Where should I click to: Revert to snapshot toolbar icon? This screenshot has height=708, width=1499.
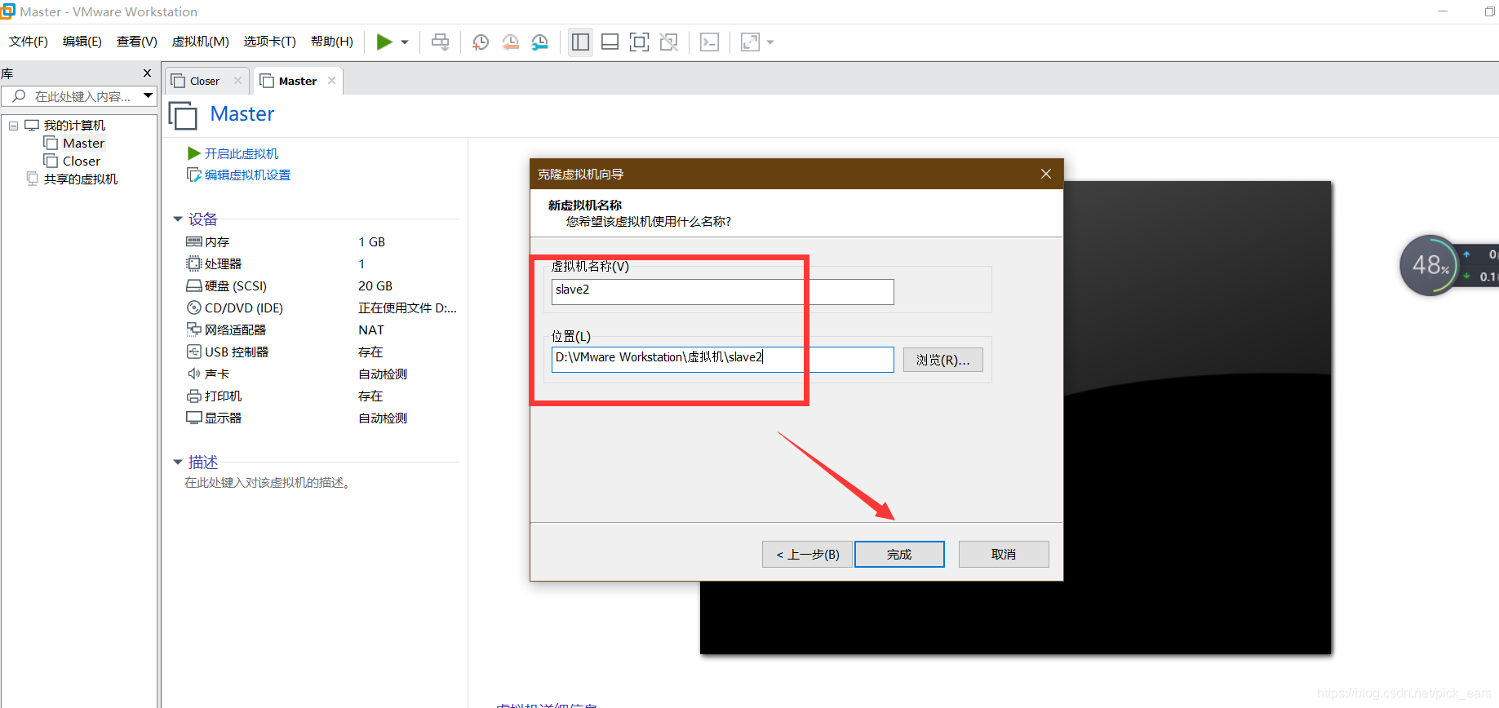click(x=511, y=42)
